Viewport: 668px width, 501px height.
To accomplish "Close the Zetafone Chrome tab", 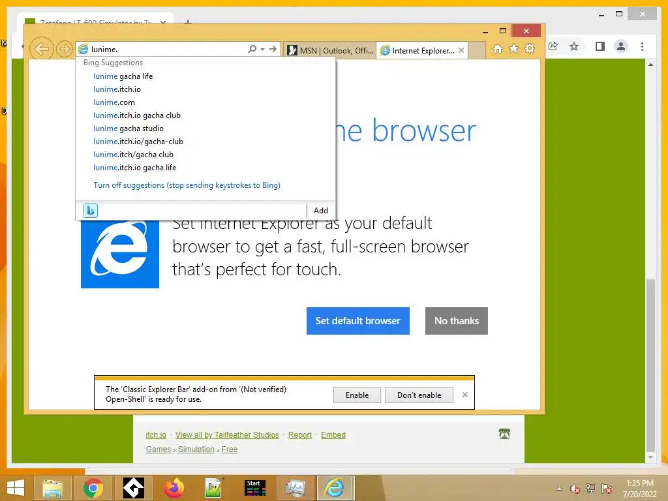I will point(162,22).
